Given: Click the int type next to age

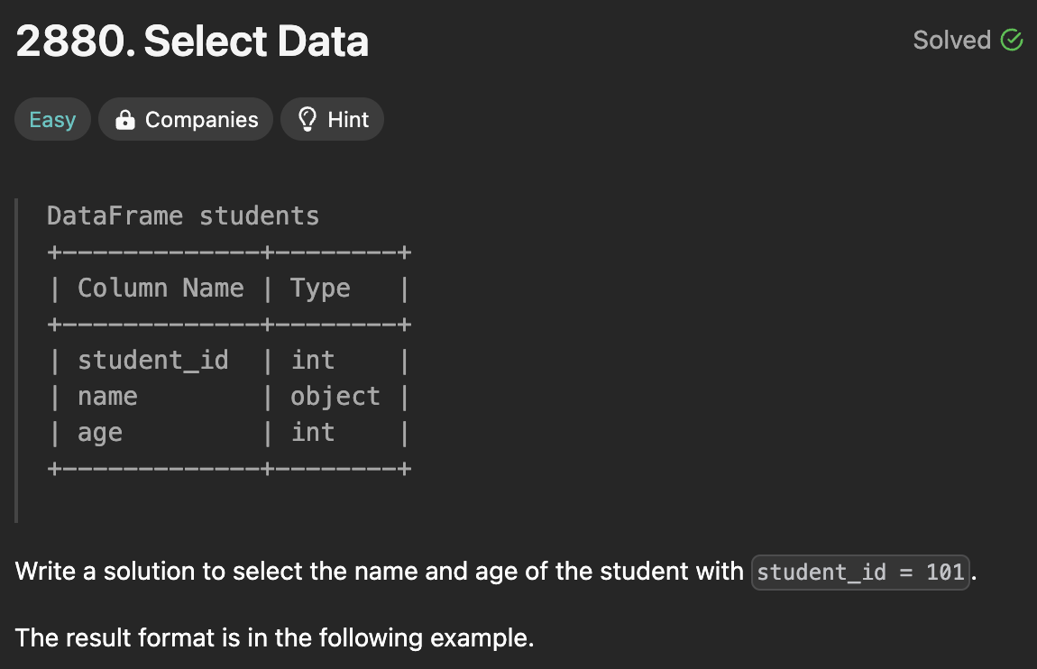Looking at the screenshot, I should [x=313, y=433].
